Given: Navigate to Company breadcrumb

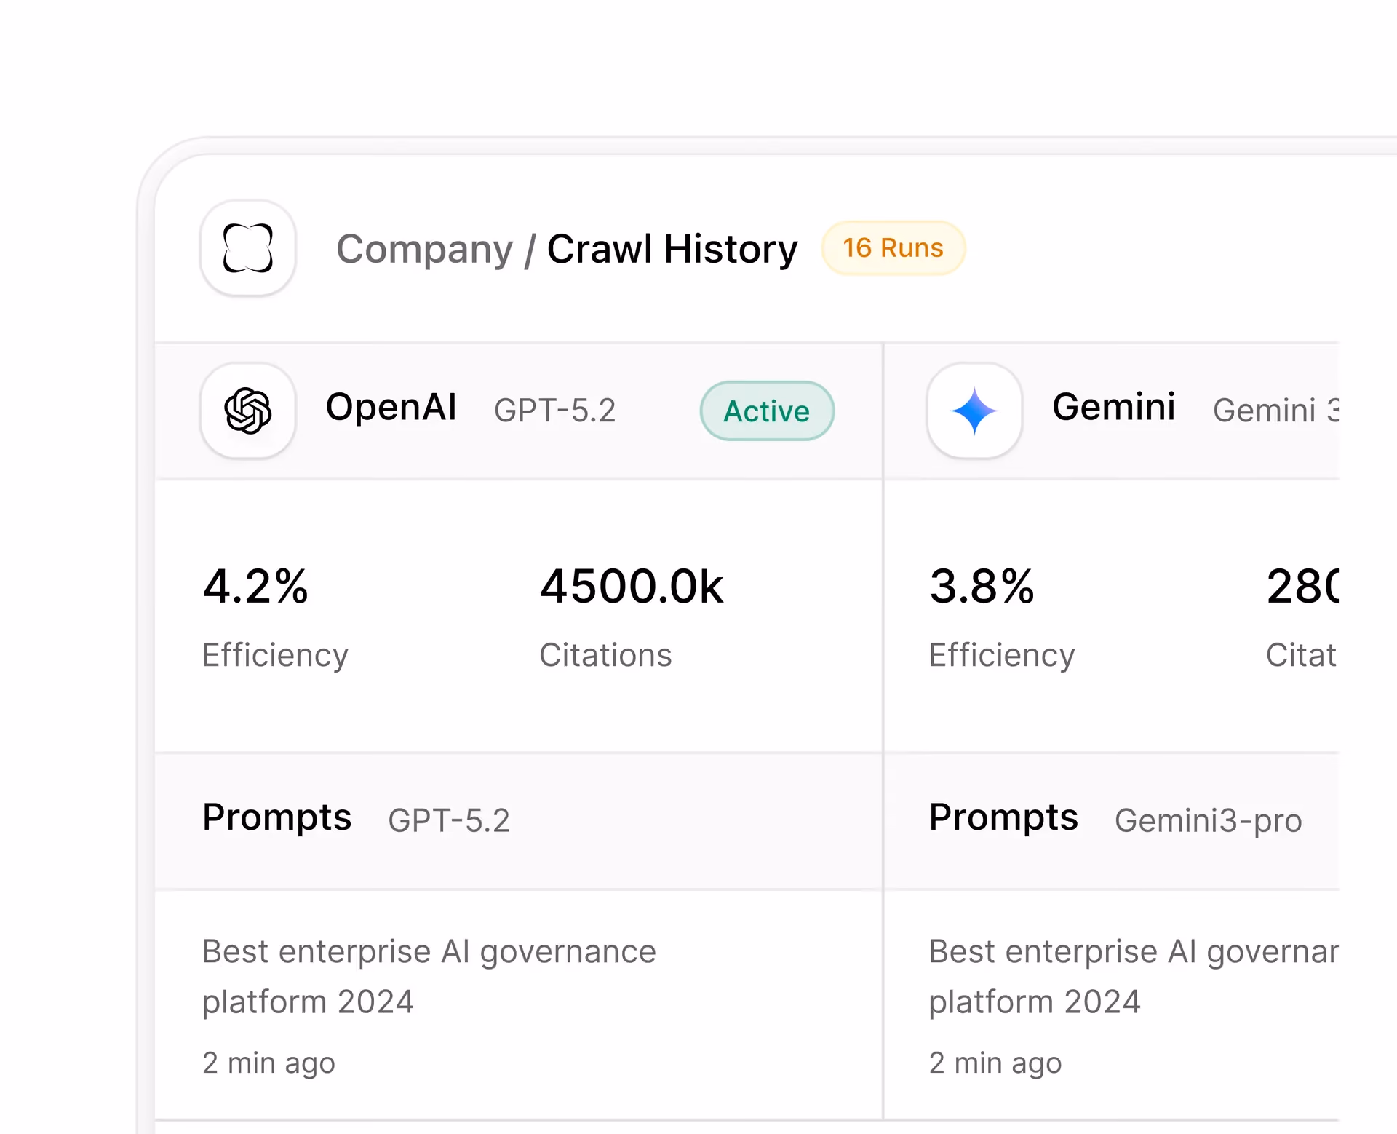Looking at the screenshot, I should tap(424, 250).
